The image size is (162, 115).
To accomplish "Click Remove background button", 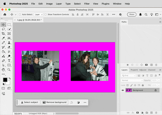I will coord(55,102).
